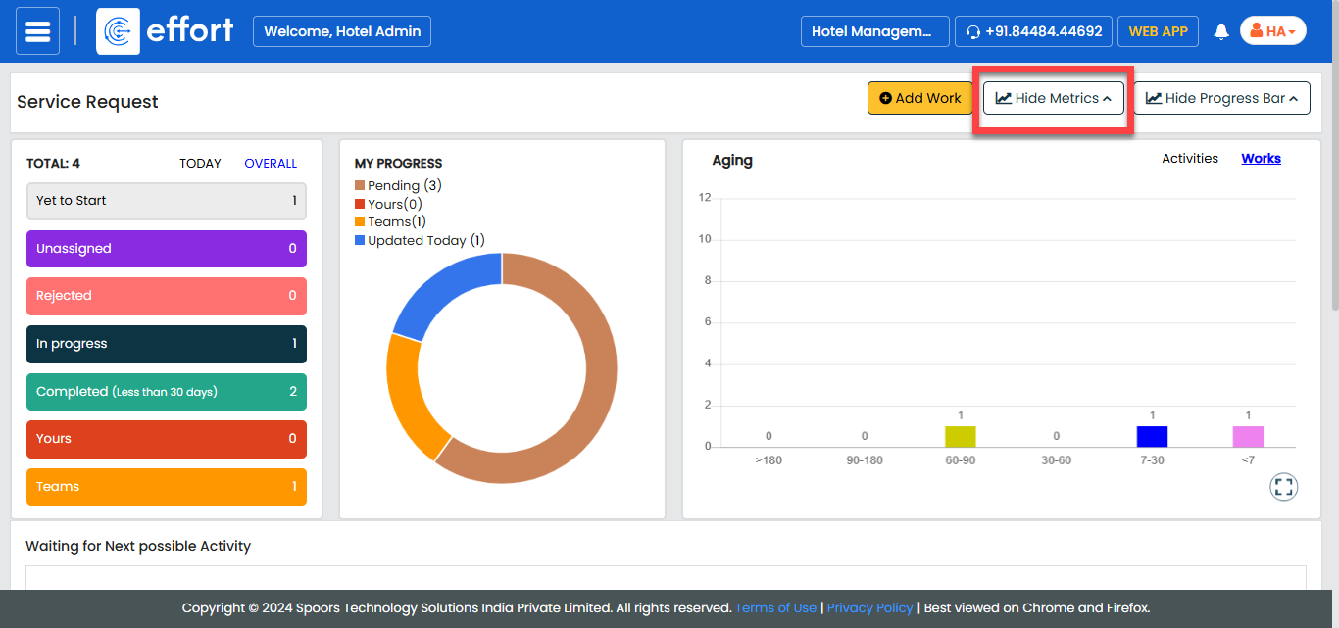Open the Hotel Management dropdown selector
The height and width of the screenshot is (628, 1339).
pyautogui.click(x=874, y=31)
